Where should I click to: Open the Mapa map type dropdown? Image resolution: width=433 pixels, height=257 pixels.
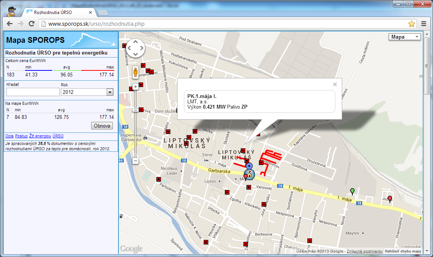pos(405,37)
